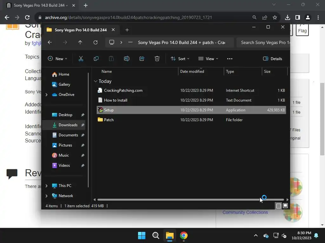Open Chrome side panel icon
Screen dimensions: 325x243
coord(298,17)
